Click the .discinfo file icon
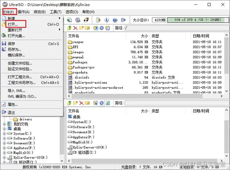The image size is (230, 170). click(70, 78)
